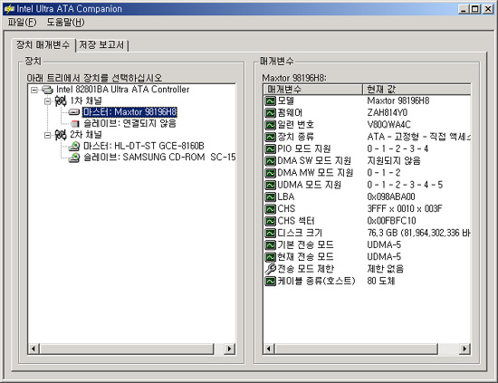Click right arrow of parameter list scrollbar

click(465, 349)
